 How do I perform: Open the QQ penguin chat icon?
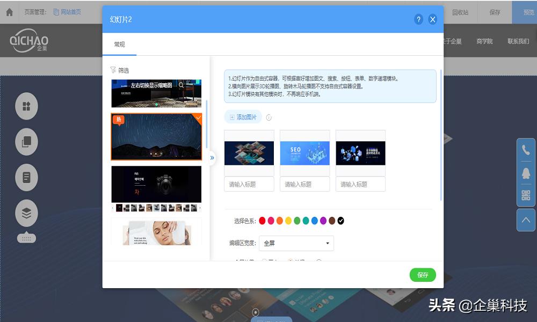pyautogui.click(x=525, y=171)
